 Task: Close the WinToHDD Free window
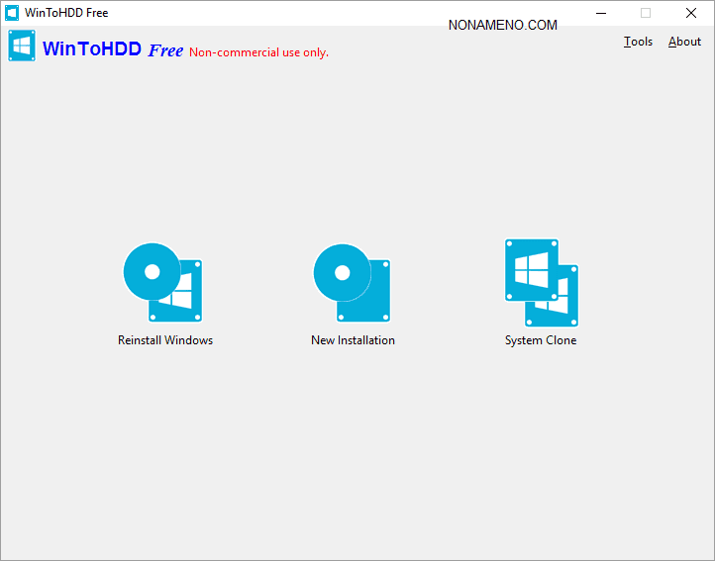691,13
